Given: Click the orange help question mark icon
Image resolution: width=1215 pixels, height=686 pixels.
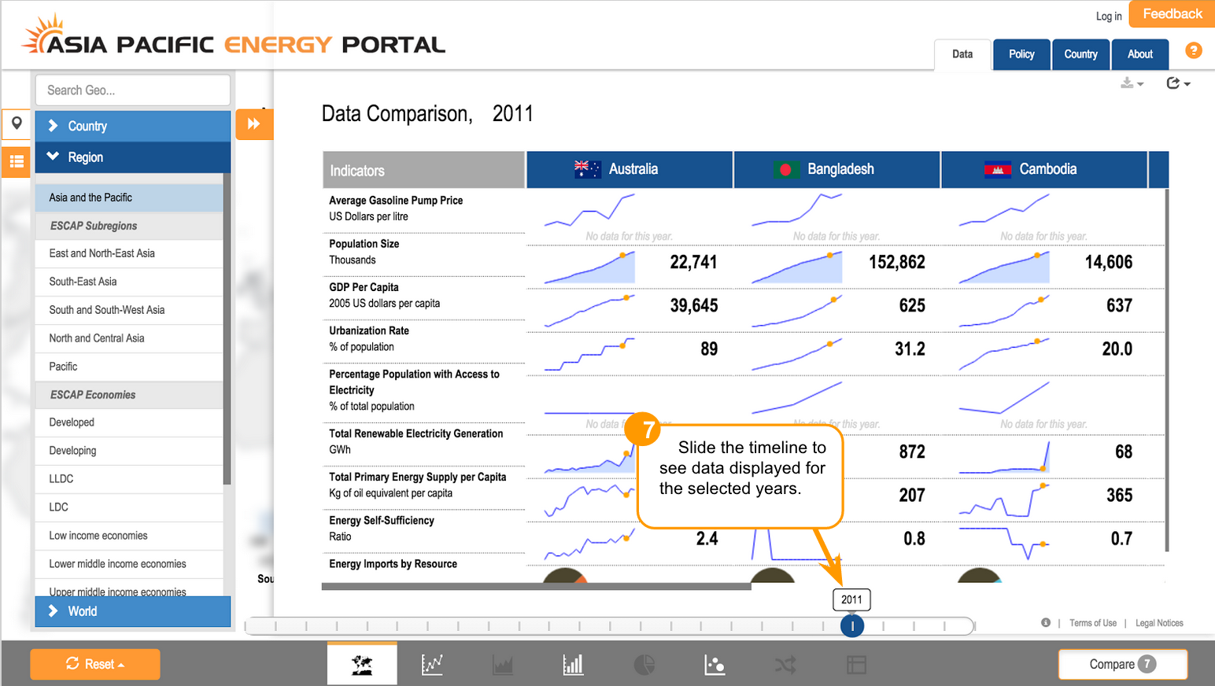Looking at the screenshot, I should (1193, 50).
